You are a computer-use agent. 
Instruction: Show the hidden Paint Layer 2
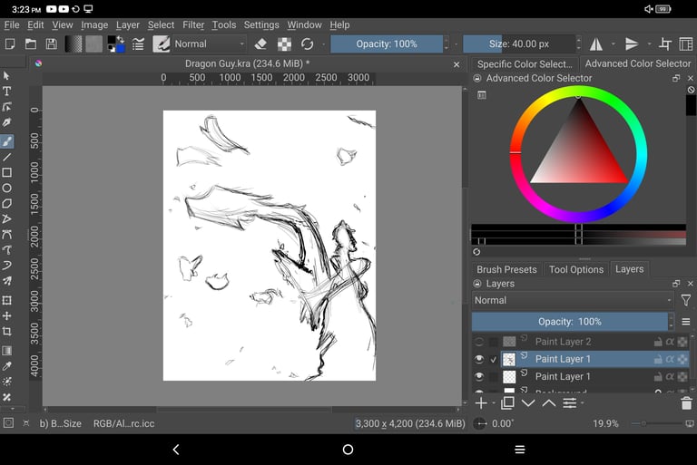tap(479, 342)
